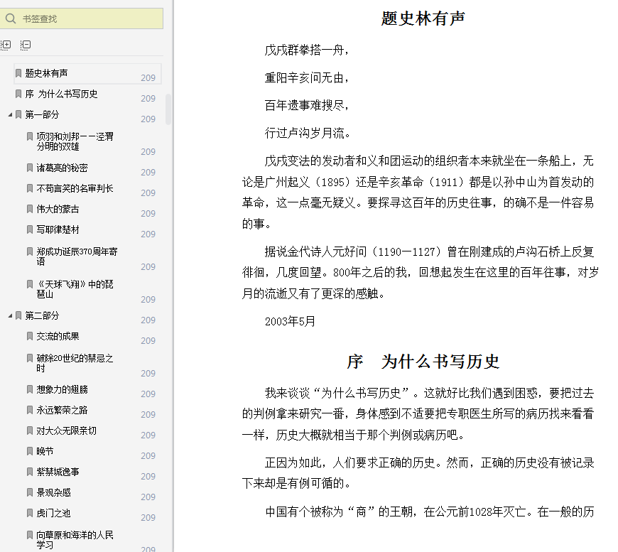
Task: Select the 第一部分 bookmark
Action: (42, 115)
